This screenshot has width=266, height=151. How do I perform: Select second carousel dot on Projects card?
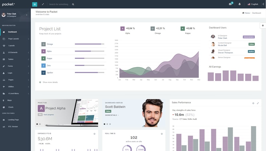click(x=40, y=124)
